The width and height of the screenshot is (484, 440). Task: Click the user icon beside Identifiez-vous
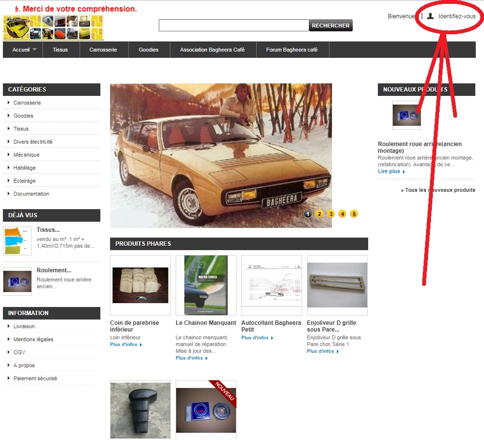click(430, 16)
